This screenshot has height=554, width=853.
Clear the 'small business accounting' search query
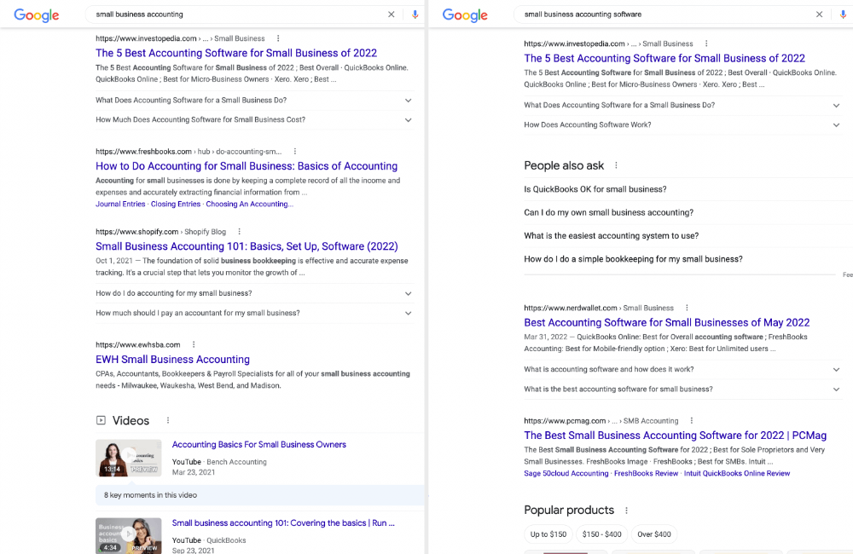tap(392, 14)
